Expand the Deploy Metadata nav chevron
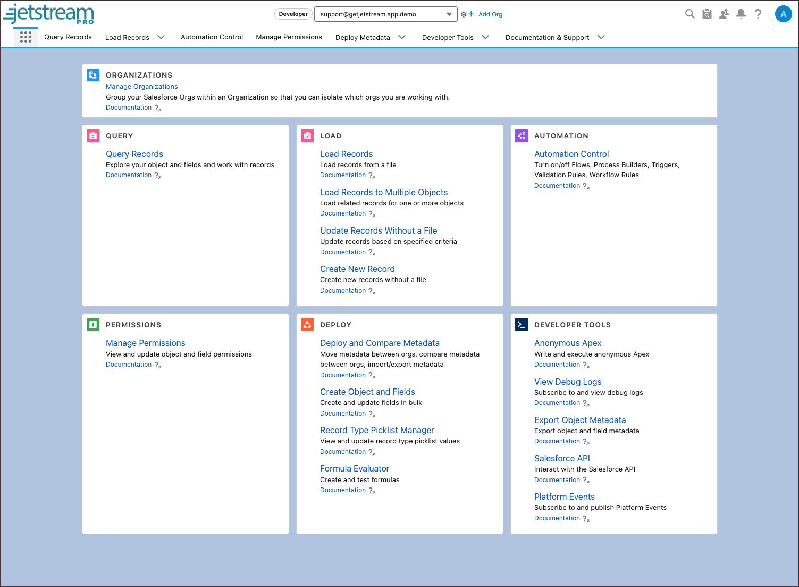Image resolution: width=799 pixels, height=587 pixels. pos(402,37)
